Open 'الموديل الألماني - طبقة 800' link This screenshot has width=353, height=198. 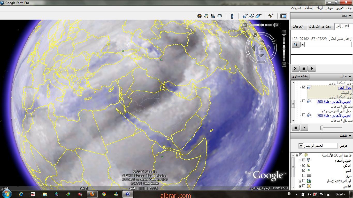pos(334,102)
